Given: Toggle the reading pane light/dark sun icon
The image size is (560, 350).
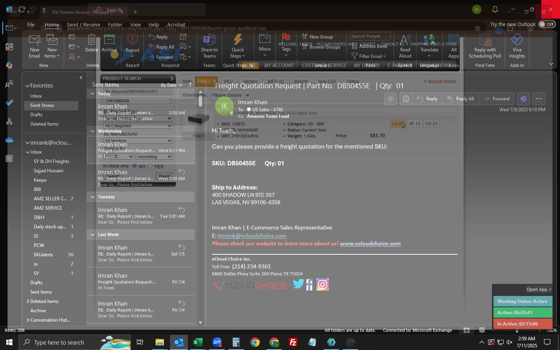Looking at the screenshot, I should [x=390, y=99].
